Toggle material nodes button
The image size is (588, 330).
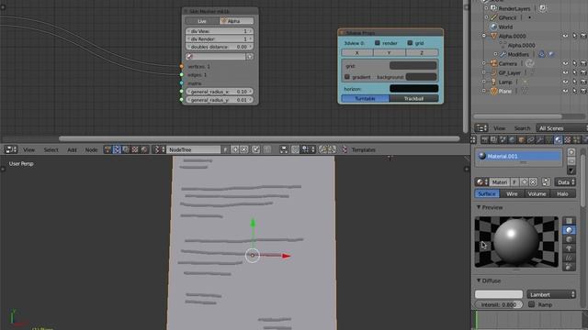pyautogui.click(x=546, y=182)
